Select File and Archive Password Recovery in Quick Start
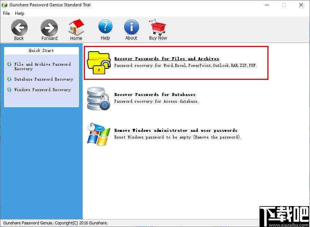Screen dimensions: 310x227 click(x=43, y=66)
